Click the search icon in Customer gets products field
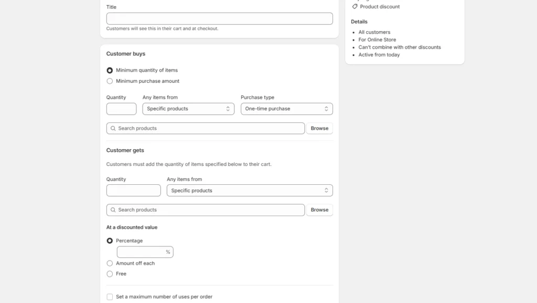This screenshot has height=303, width=537. coord(113,209)
